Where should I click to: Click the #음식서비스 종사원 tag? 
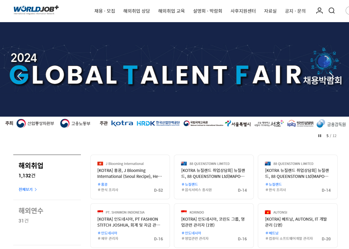(x=196, y=190)
